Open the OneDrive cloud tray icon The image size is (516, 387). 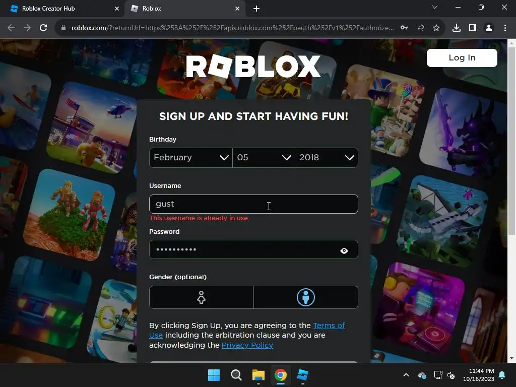(422, 375)
